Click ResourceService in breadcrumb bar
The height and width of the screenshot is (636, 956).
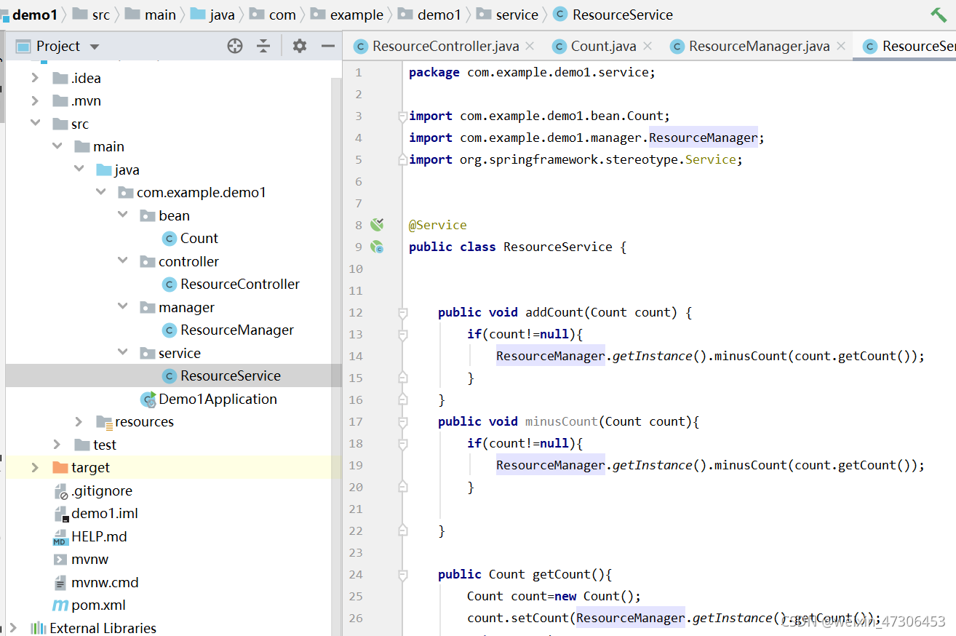coord(613,15)
